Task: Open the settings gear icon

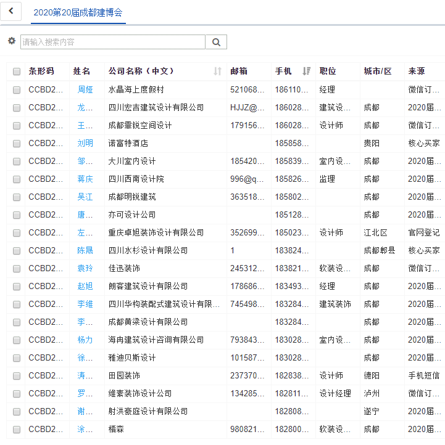Action: tap(12, 41)
